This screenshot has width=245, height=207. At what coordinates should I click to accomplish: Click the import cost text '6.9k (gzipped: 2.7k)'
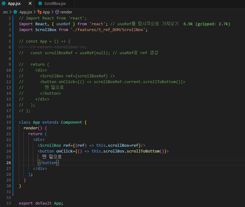(x=207, y=24)
